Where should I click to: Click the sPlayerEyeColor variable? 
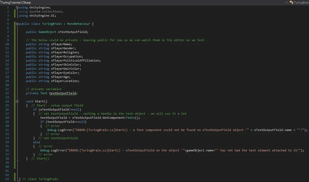(x=64, y=73)
